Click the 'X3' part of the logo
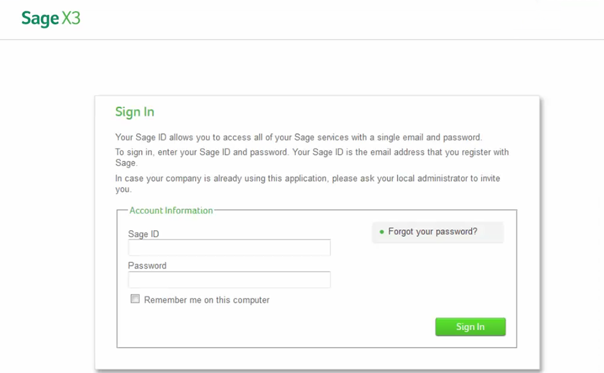The height and width of the screenshot is (373, 604). pyautogui.click(x=71, y=18)
